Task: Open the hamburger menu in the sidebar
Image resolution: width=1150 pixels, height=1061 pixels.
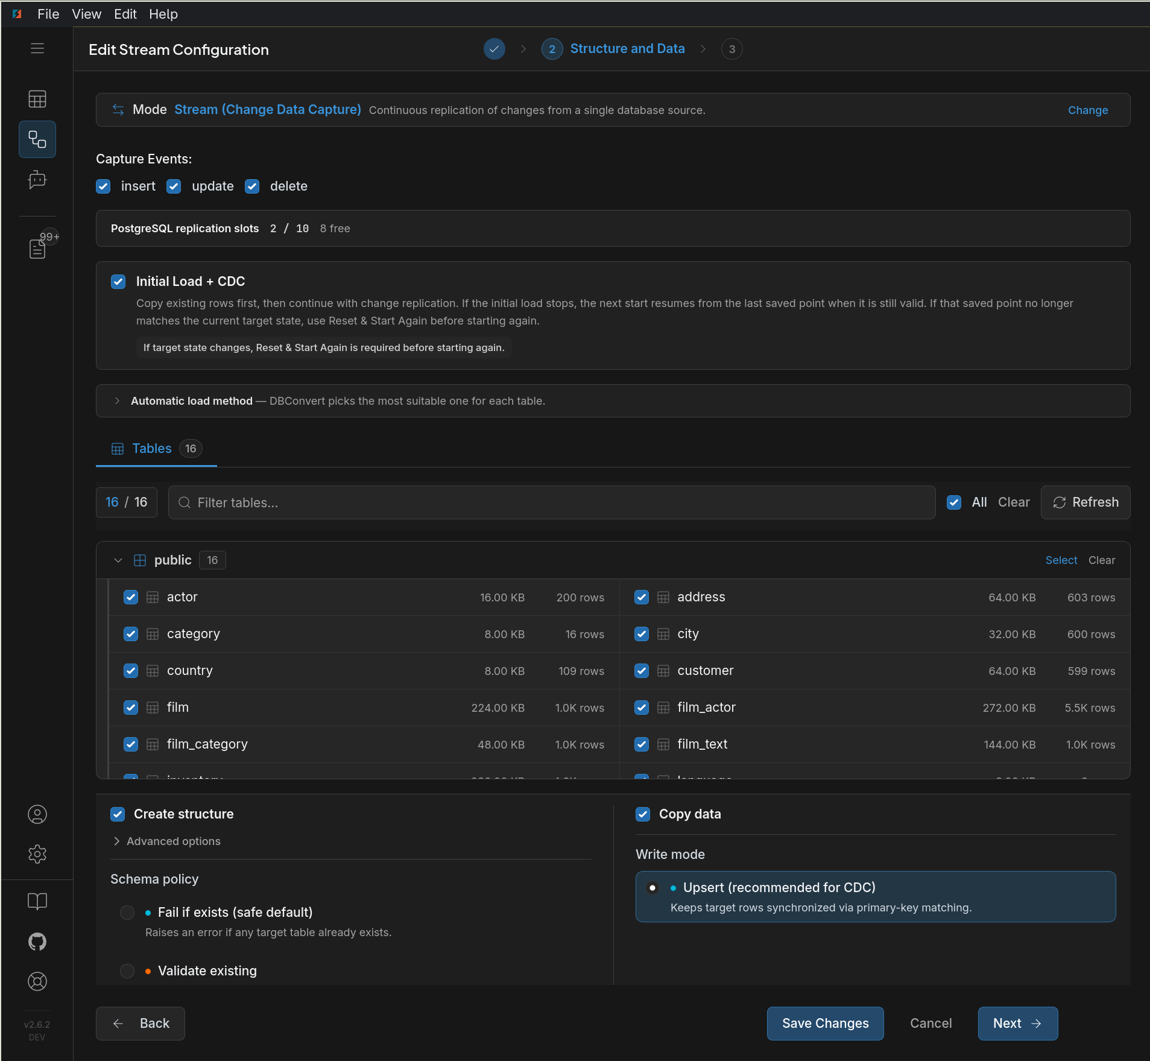Action: [37, 48]
